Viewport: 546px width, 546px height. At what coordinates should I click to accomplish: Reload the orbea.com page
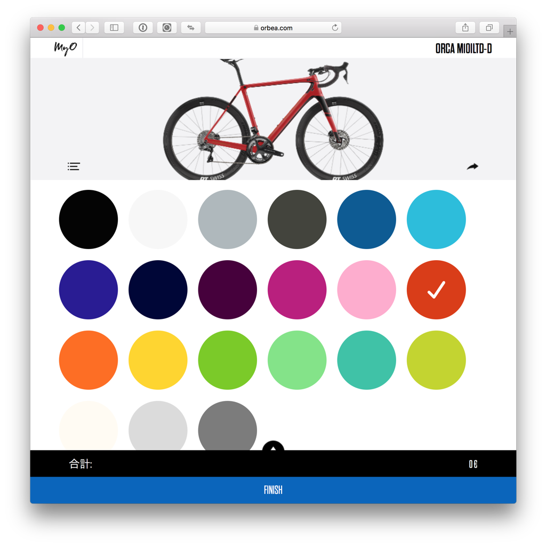click(335, 28)
